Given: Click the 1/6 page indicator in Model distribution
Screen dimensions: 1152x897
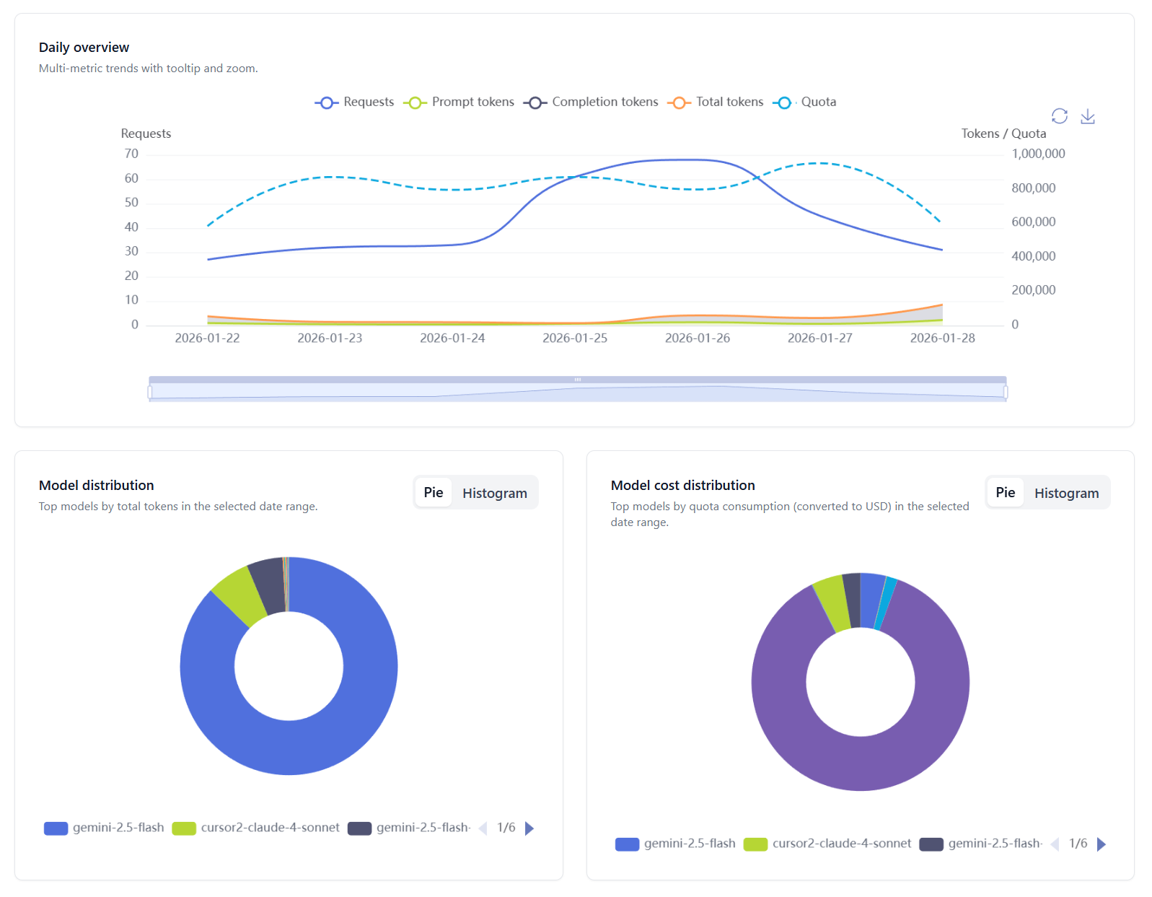Looking at the screenshot, I should (506, 828).
